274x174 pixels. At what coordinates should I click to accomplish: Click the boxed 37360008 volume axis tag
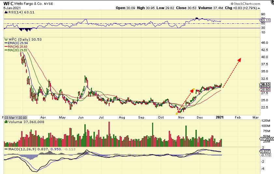(267, 139)
